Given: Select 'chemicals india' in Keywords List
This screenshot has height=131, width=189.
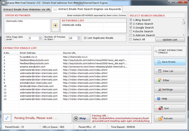Looking at the screenshot, I should tap(72, 25).
